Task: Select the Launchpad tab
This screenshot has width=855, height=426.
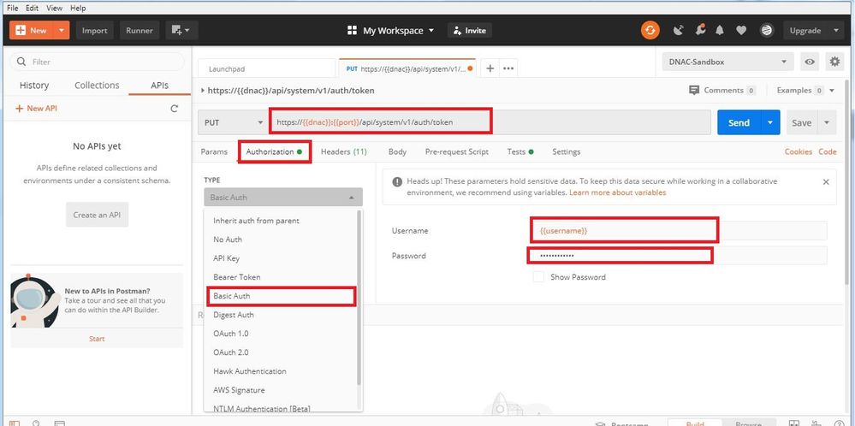Action: click(265, 69)
